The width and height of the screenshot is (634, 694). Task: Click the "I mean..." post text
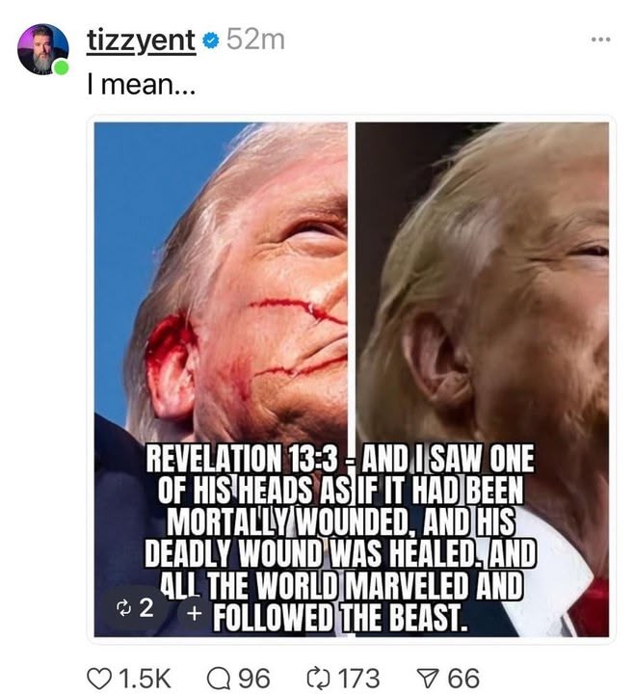[x=141, y=85]
